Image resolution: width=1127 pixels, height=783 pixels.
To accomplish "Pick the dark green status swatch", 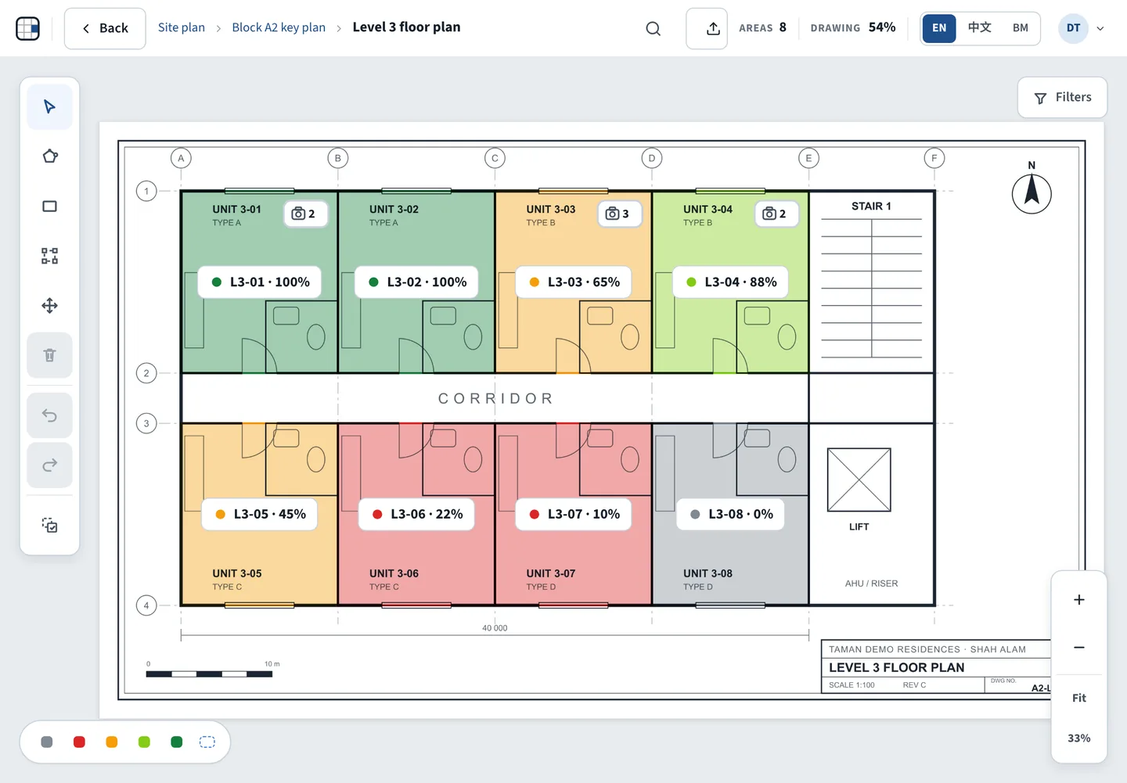I will [x=177, y=742].
